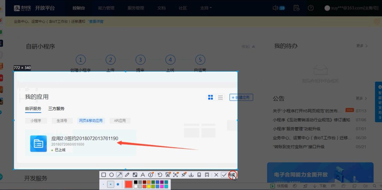Click 完成 to finish the screenshot
Viewport: 382px width, 190px height.
(232, 175)
